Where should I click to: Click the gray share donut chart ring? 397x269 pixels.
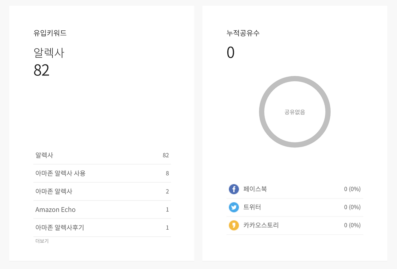click(x=295, y=79)
